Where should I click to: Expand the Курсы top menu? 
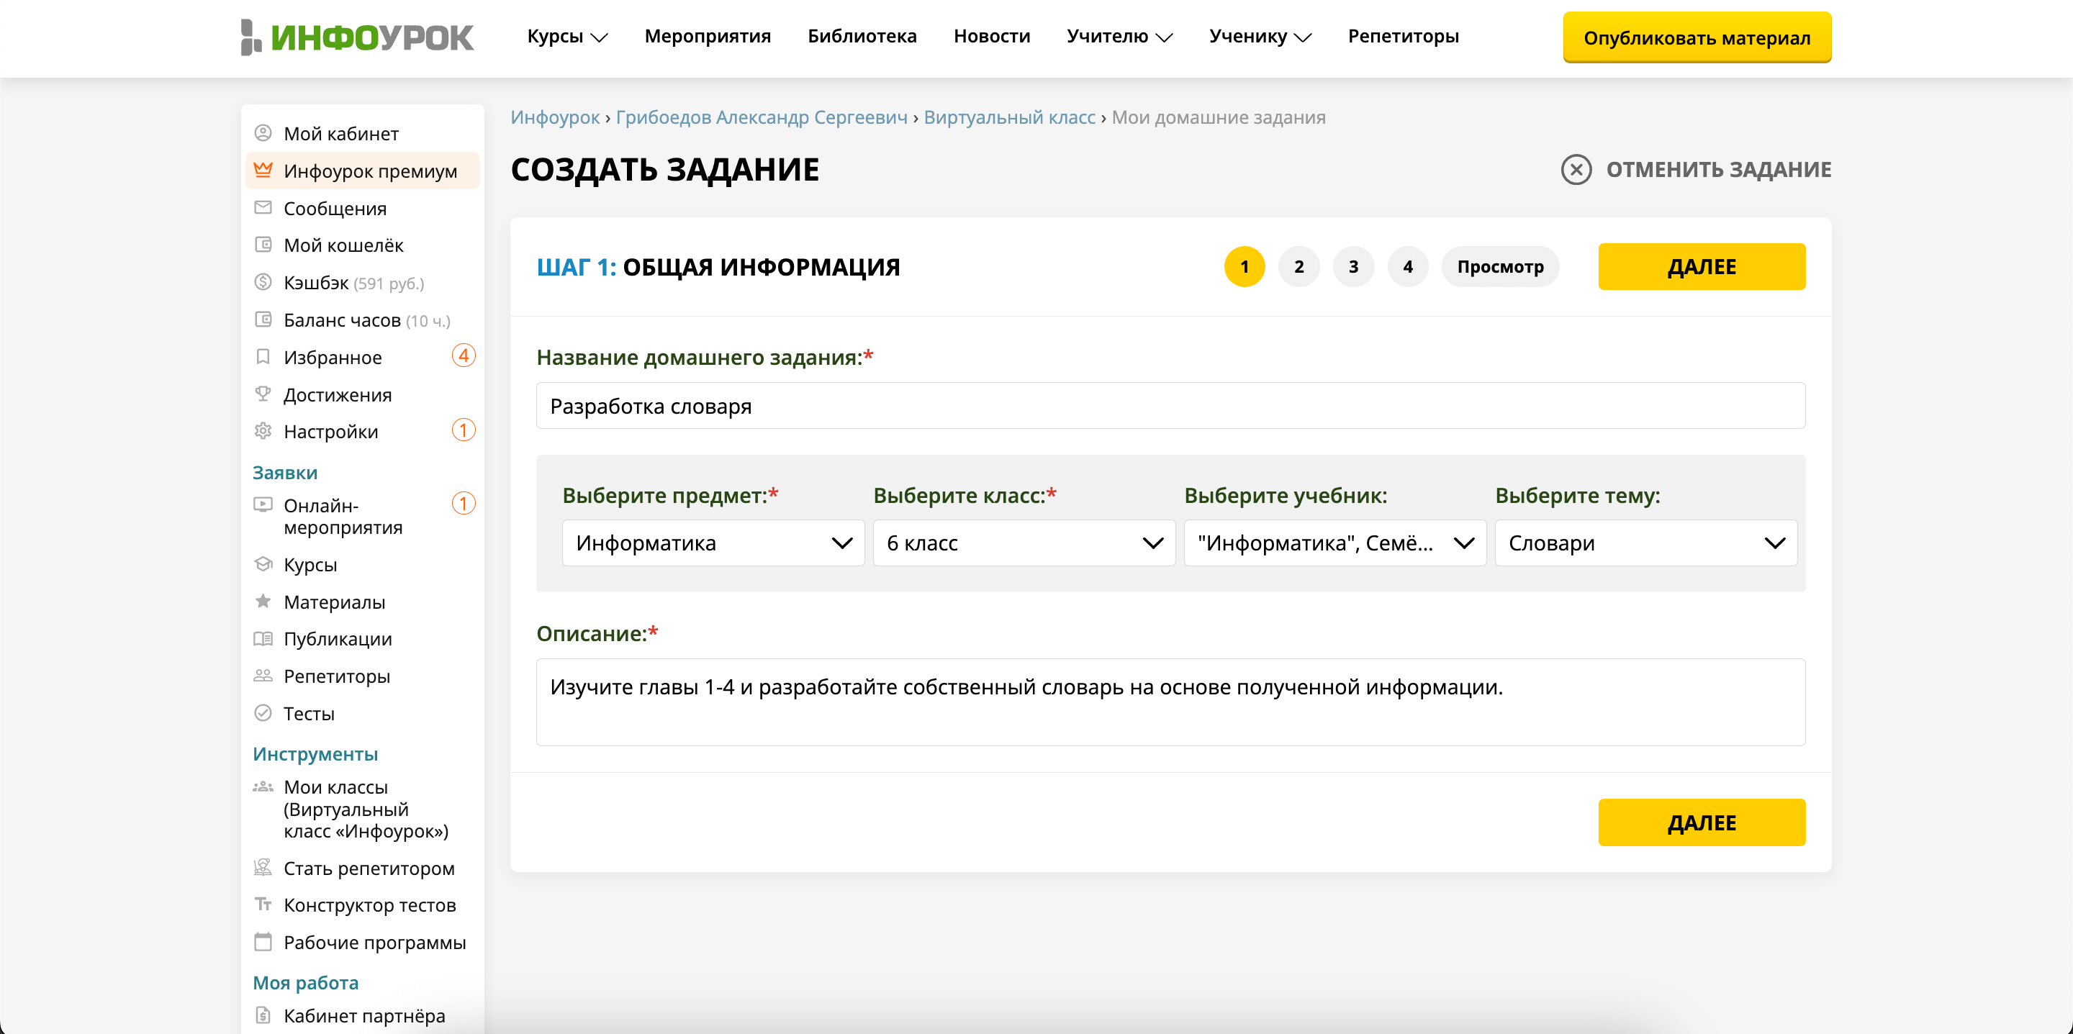point(567,36)
